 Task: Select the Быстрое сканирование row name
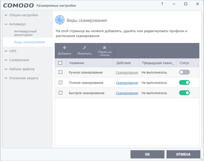click(87, 93)
